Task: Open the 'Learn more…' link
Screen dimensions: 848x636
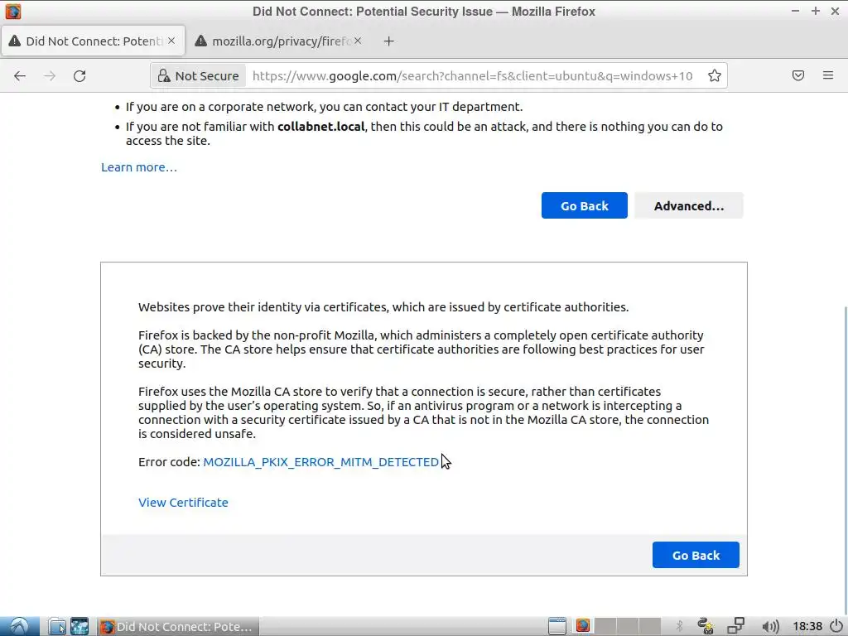Action: coord(139,167)
